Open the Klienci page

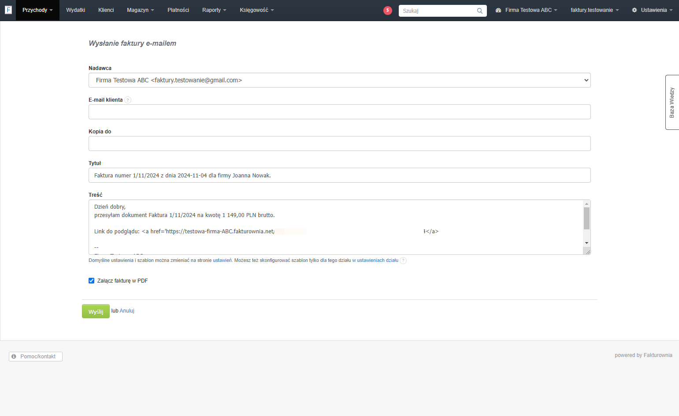[106, 10]
